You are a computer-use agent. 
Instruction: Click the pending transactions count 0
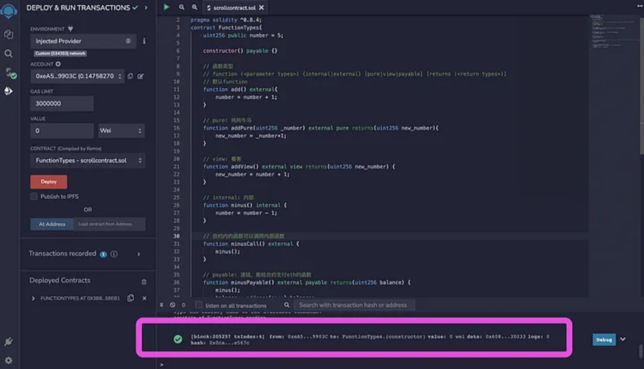point(184,305)
